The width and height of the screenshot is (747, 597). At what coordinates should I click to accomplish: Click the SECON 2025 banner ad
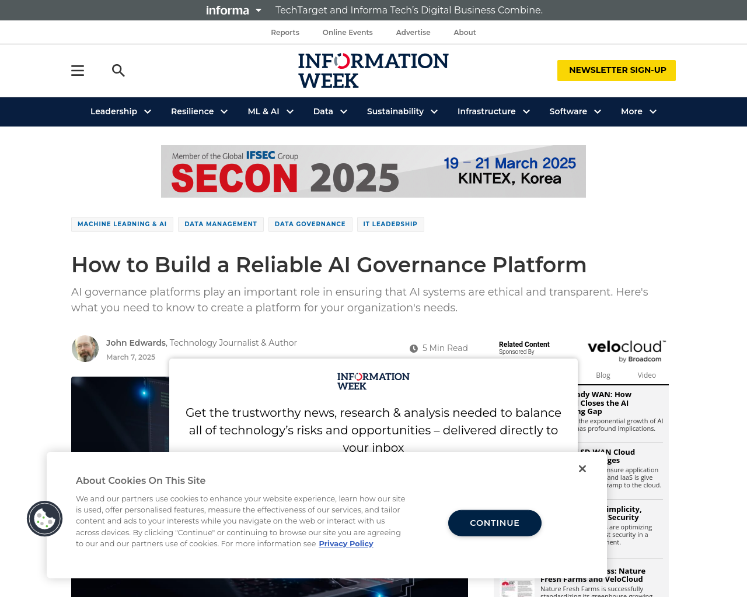point(373,171)
